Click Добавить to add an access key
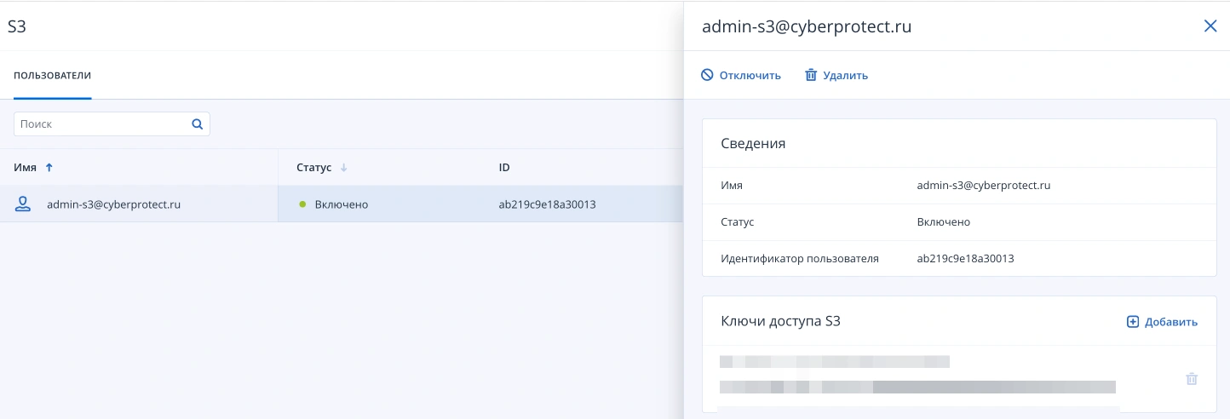 click(1162, 322)
